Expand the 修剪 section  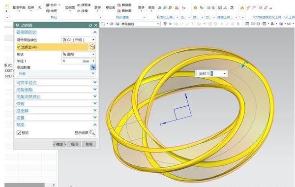click(95, 103)
